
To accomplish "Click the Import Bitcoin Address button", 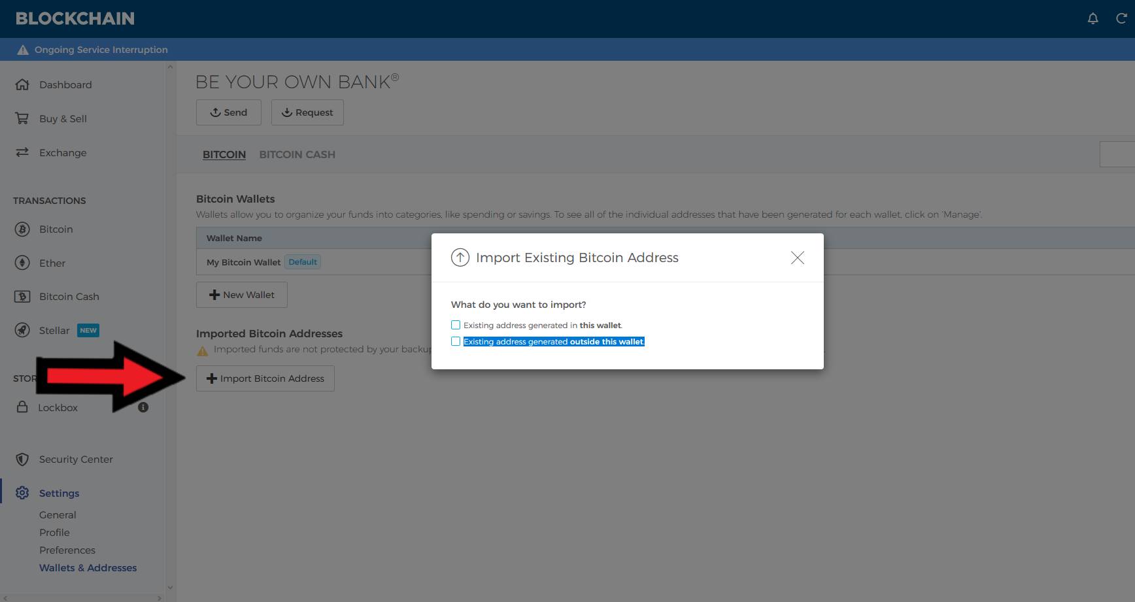I will point(265,378).
